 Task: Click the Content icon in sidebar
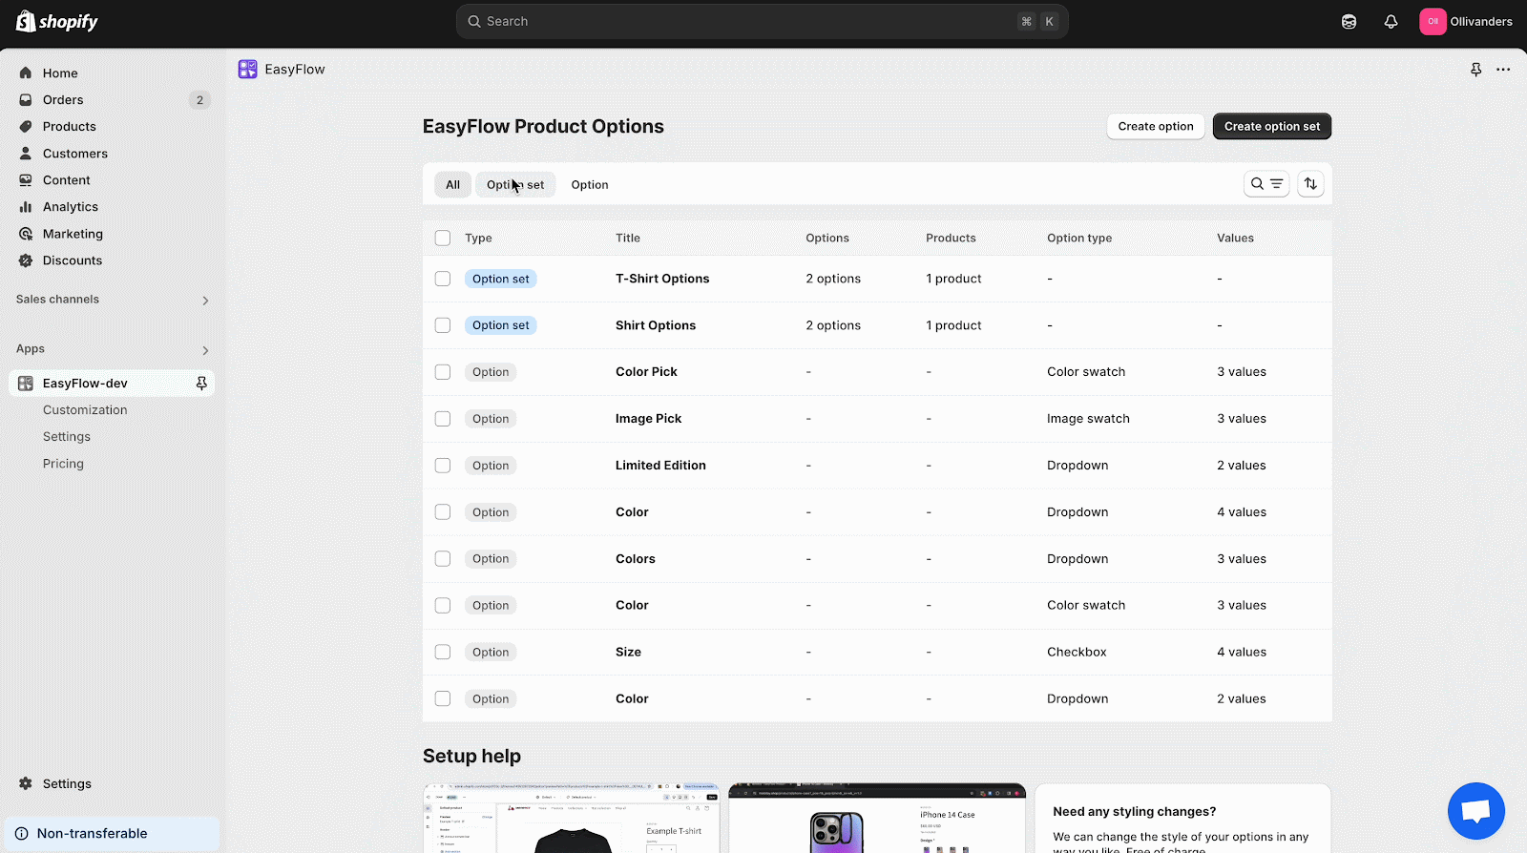click(x=26, y=179)
